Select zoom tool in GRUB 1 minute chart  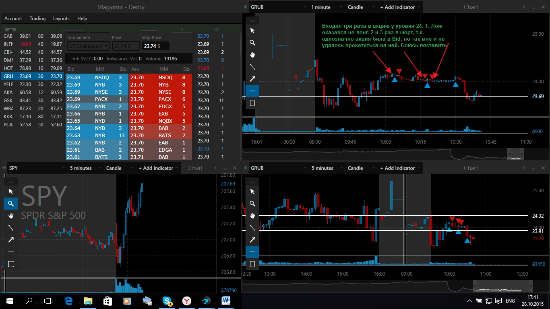click(x=252, y=43)
